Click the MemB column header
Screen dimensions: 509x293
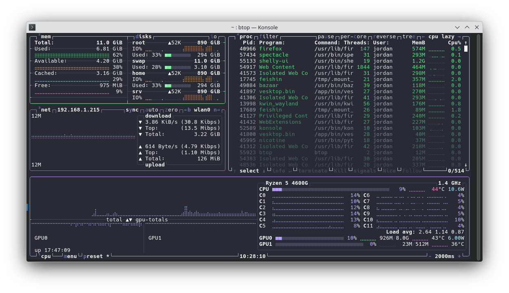click(419, 43)
